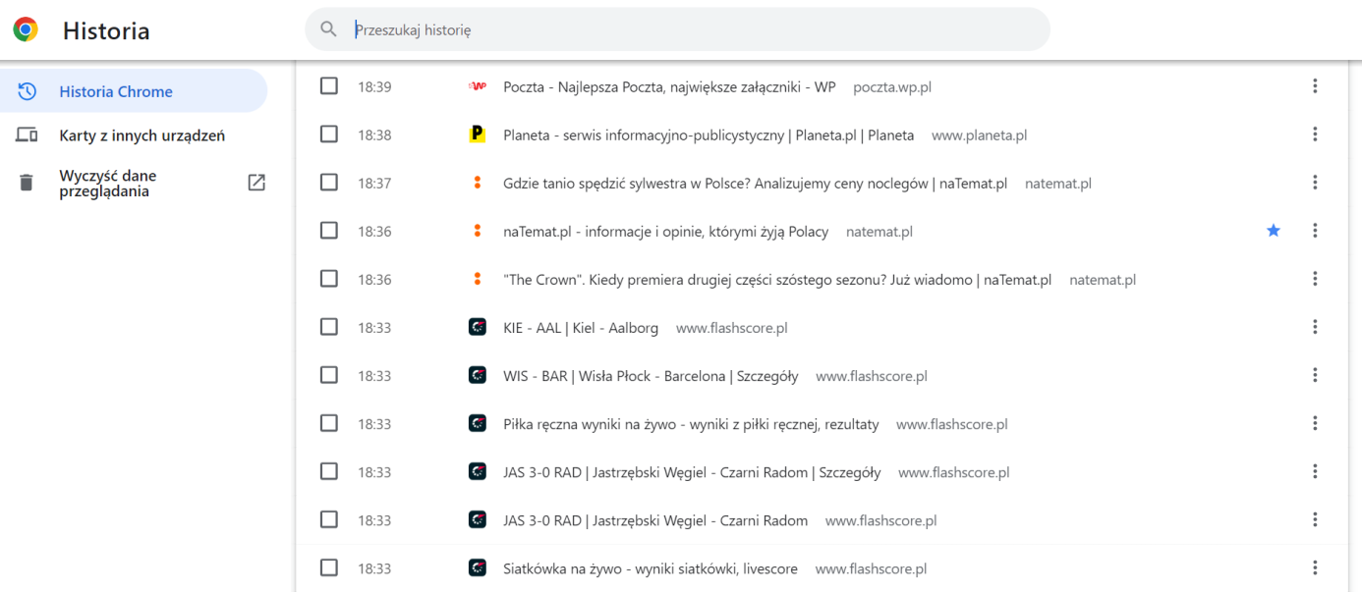This screenshot has height=592, width=1362.
Task: Click the external link icon for clearing data
Action: (256, 183)
